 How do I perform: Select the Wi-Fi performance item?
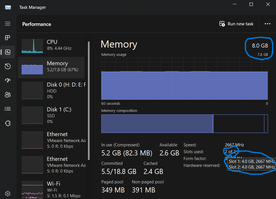click(53, 189)
